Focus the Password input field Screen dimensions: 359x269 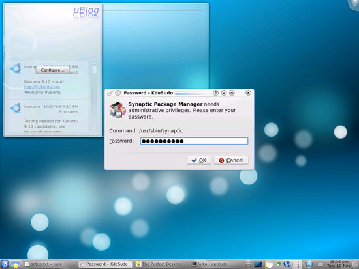pos(194,141)
